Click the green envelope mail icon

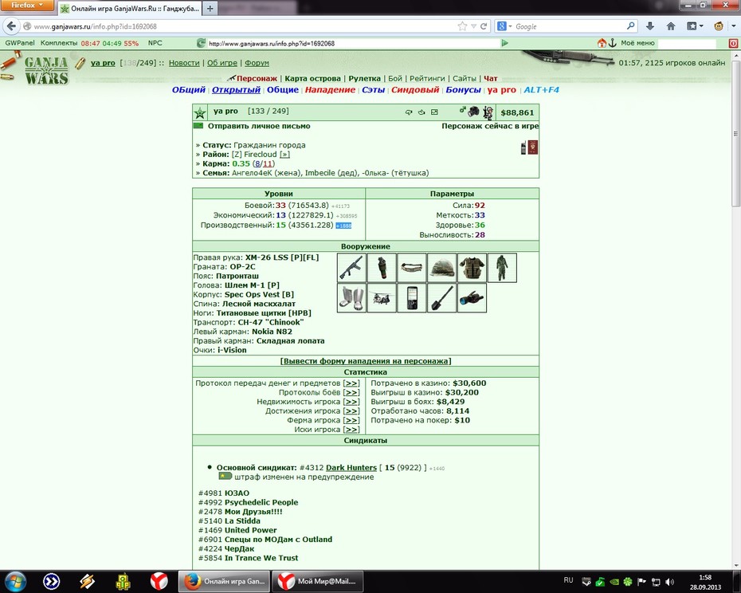(198, 126)
